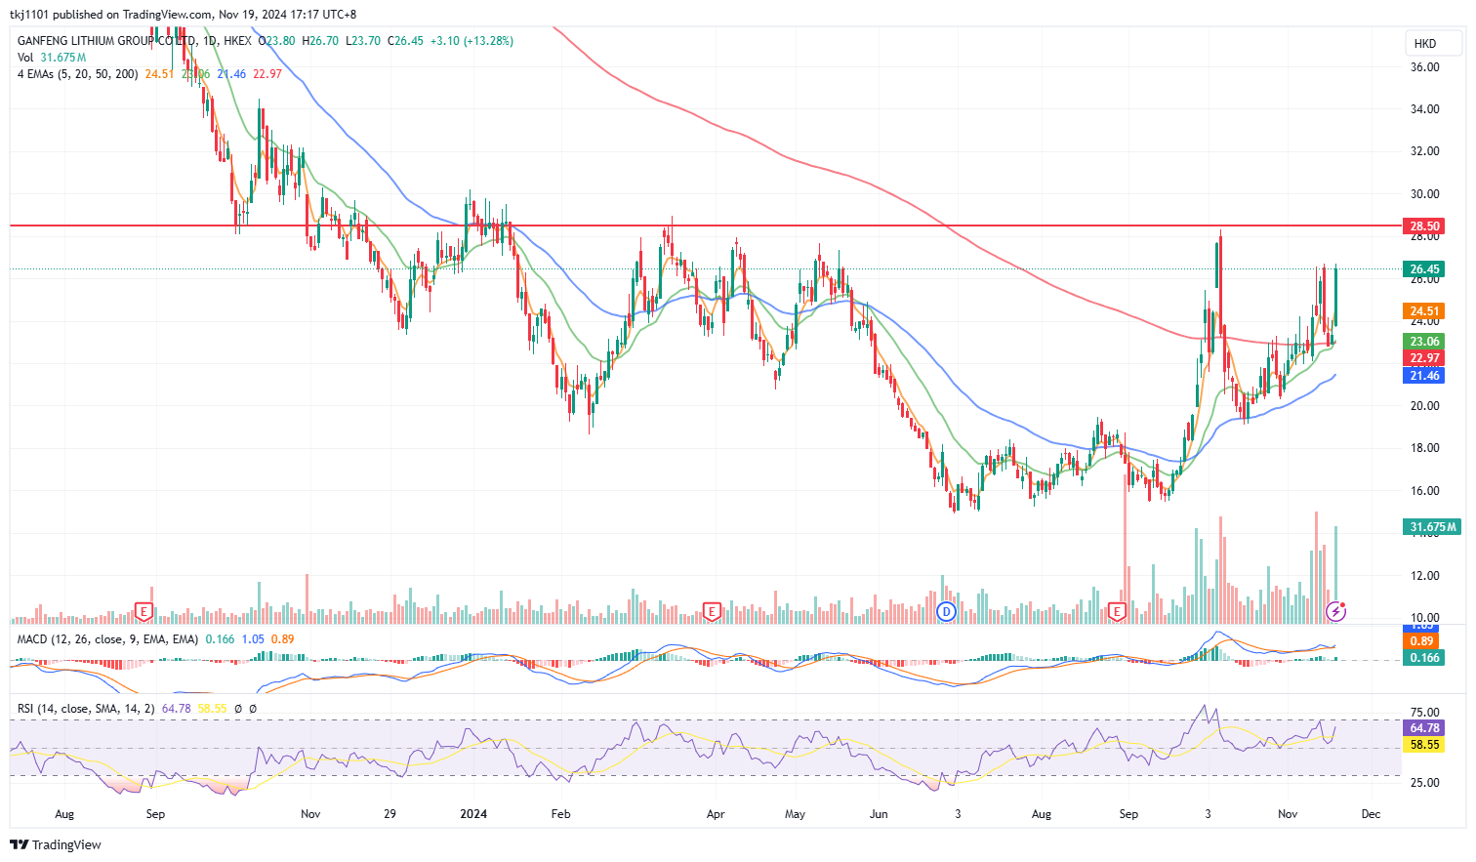Click the 18.00 price scale label
The width and height of the screenshot is (1476, 862).
pos(1425,448)
